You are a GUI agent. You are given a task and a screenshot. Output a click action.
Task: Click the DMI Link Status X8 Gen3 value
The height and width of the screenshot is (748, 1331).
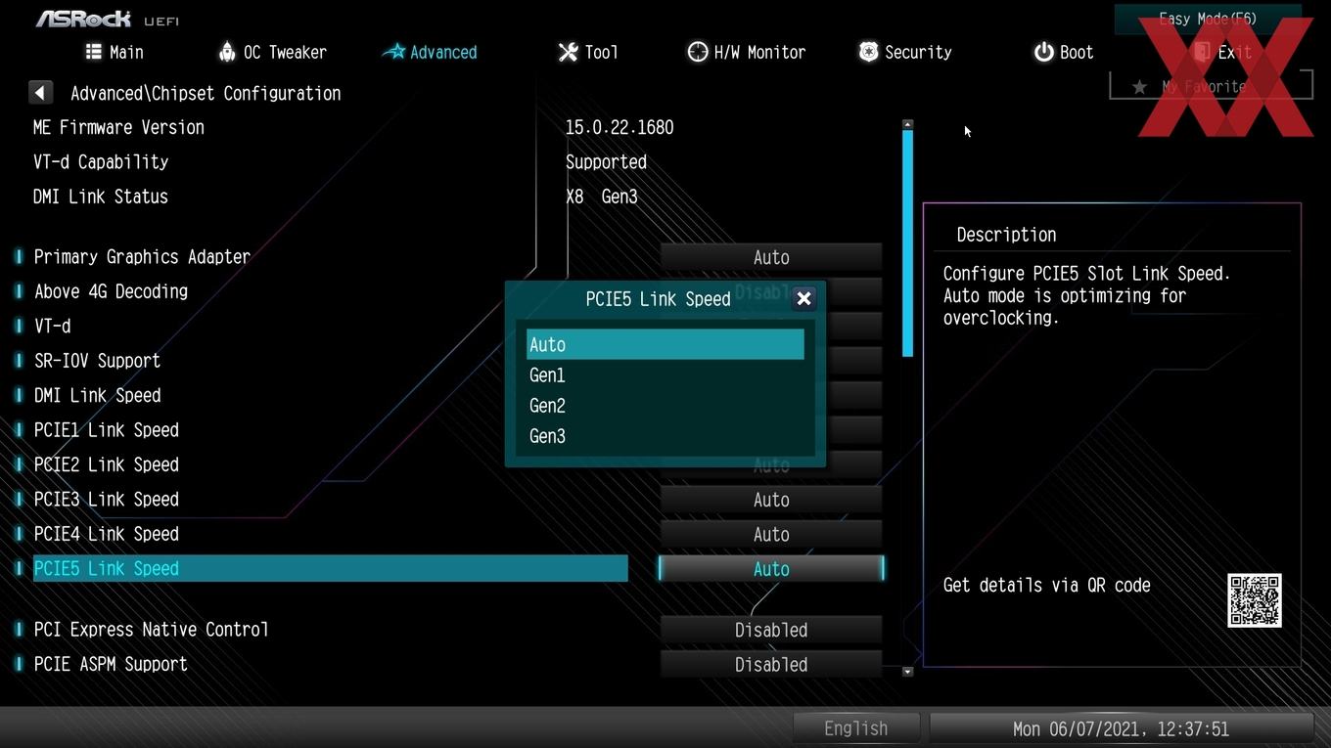click(x=602, y=197)
